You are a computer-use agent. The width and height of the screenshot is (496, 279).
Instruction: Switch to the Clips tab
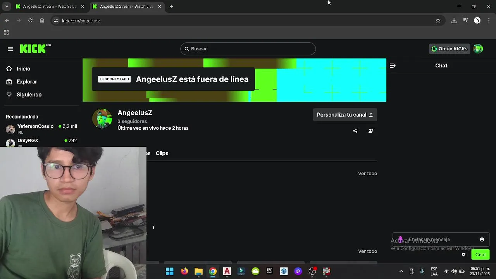coord(162,153)
